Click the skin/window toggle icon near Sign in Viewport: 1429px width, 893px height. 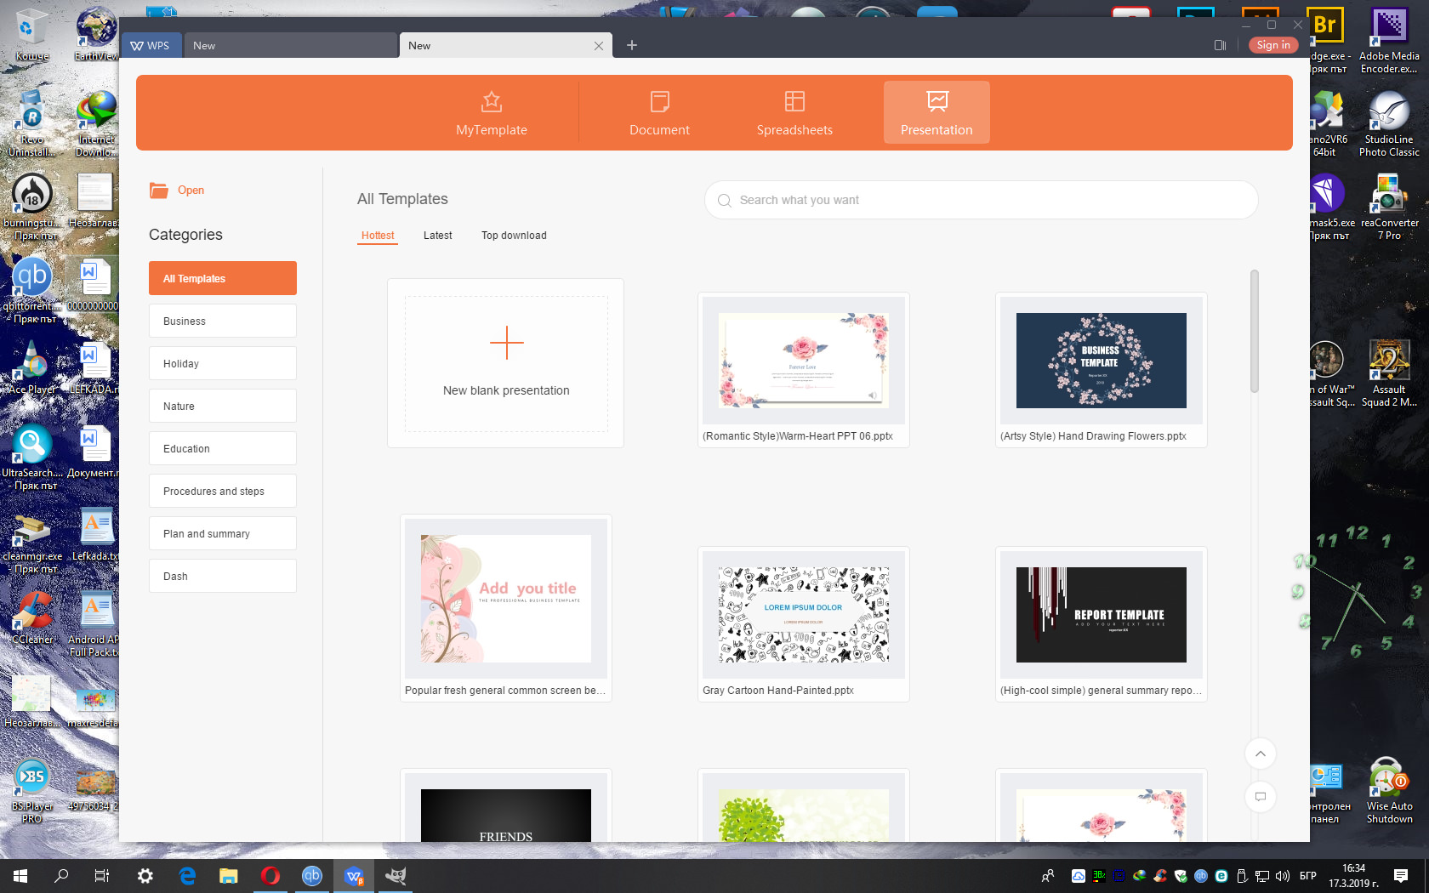pyautogui.click(x=1221, y=45)
